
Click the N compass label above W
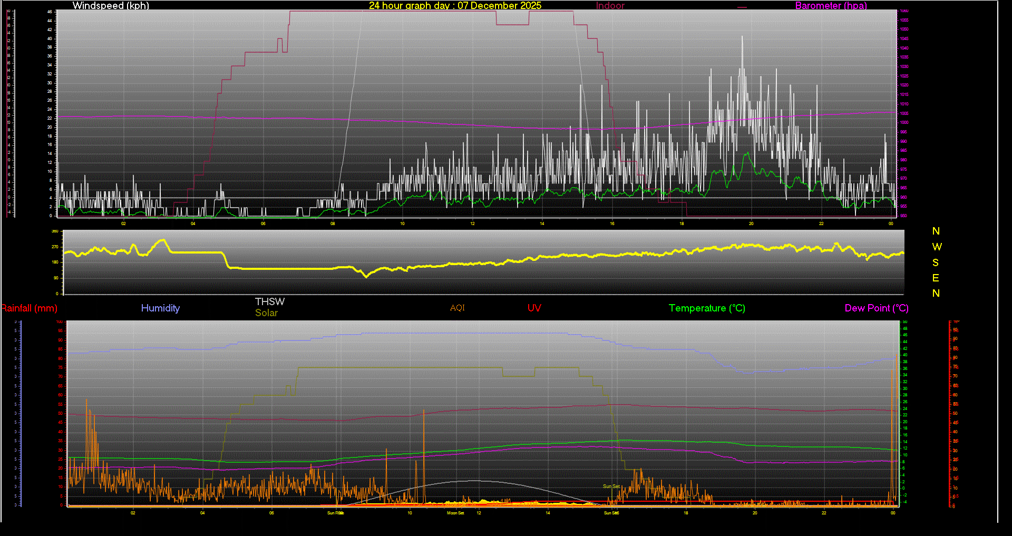936,231
